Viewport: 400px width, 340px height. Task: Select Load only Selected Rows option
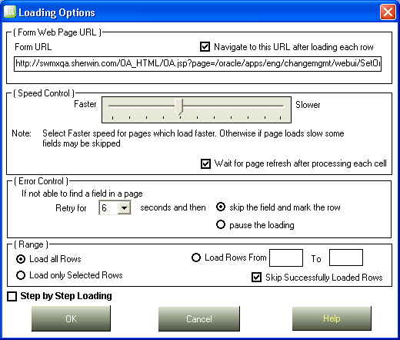point(21,275)
